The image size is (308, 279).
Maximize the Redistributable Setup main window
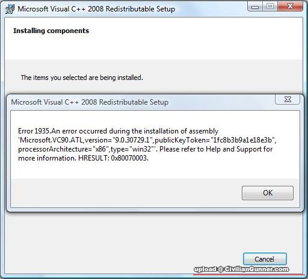(270, 7)
